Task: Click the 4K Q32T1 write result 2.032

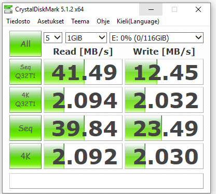Action: (x=164, y=100)
